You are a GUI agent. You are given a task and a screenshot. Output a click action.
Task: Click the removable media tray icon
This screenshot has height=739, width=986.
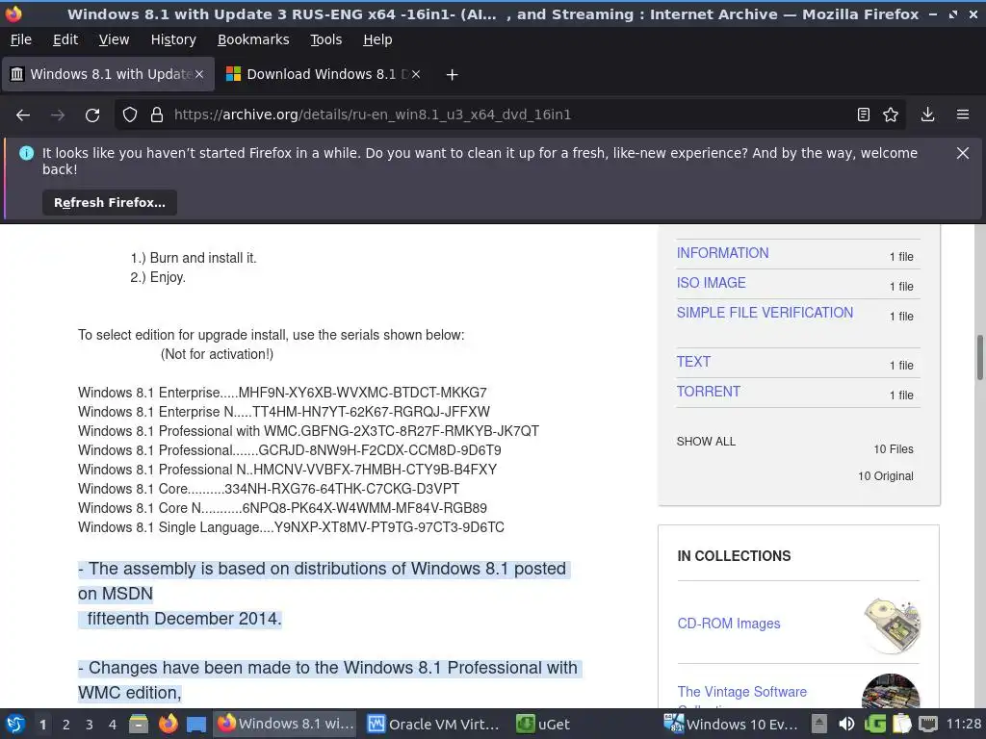[x=818, y=724]
